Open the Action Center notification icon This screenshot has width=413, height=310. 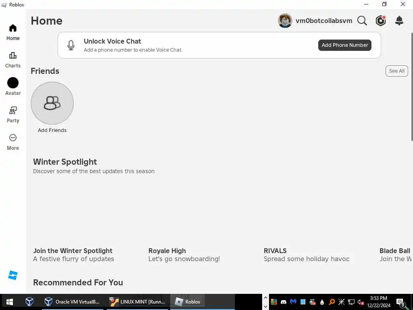pyautogui.click(x=400, y=302)
